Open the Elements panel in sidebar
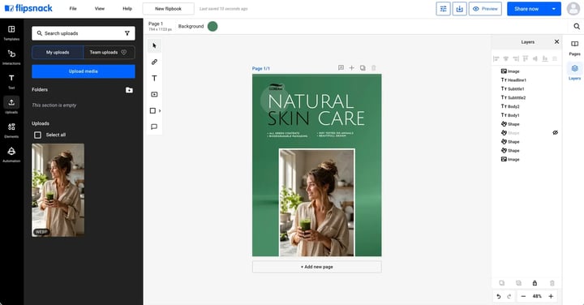Screen dimensions: 584x305 pyautogui.click(x=11, y=130)
